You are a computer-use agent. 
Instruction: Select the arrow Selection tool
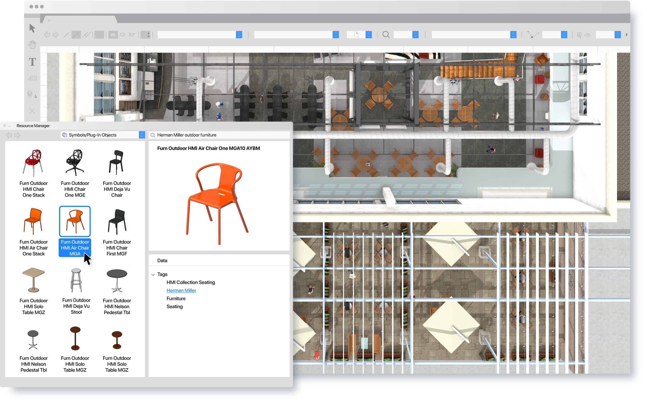pyautogui.click(x=32, y=28)
